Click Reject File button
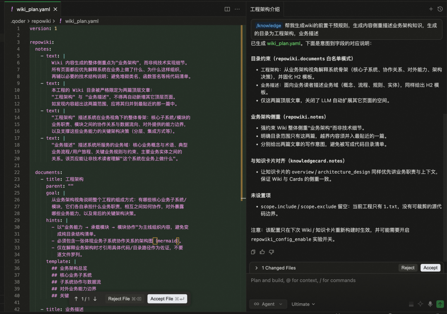Image resolution: width=447 pixels, height=314 pixels. click(125, 299)
